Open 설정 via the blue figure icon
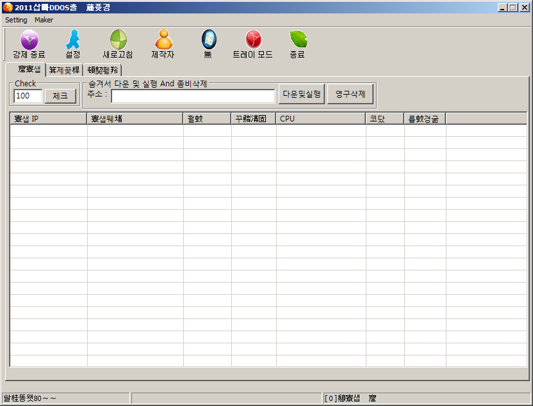 (73, 40)
